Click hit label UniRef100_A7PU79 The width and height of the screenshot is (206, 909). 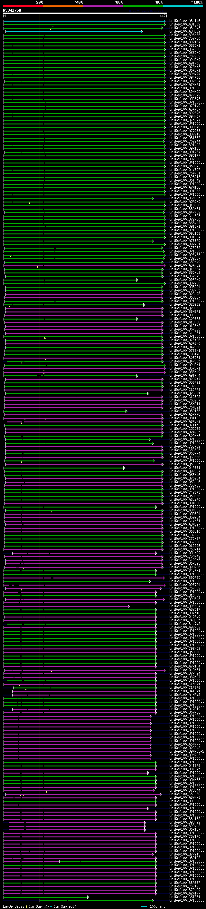pyautogui.click(x=185, y=95)
